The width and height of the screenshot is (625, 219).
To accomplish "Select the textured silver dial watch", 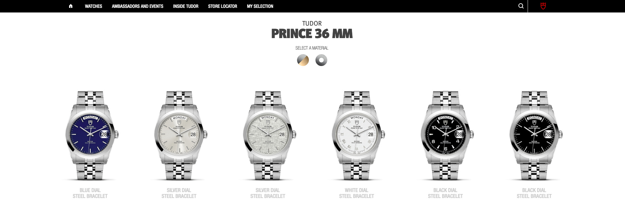I will [x=268, y=135].
